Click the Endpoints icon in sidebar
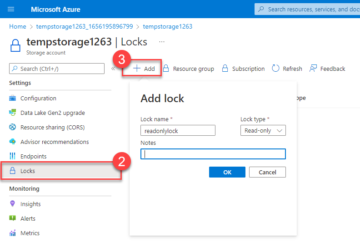360x242 pixels. coord(13,157)
